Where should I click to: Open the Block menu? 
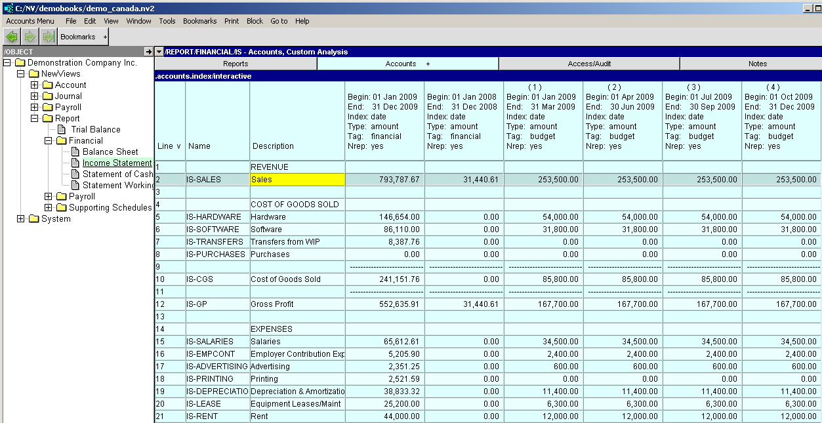point(255,21)
